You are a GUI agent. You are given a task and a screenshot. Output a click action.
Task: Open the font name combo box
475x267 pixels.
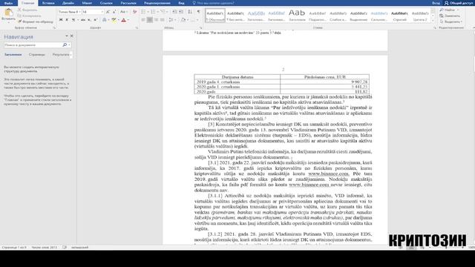pyautogui.click(x=70, y=12)
